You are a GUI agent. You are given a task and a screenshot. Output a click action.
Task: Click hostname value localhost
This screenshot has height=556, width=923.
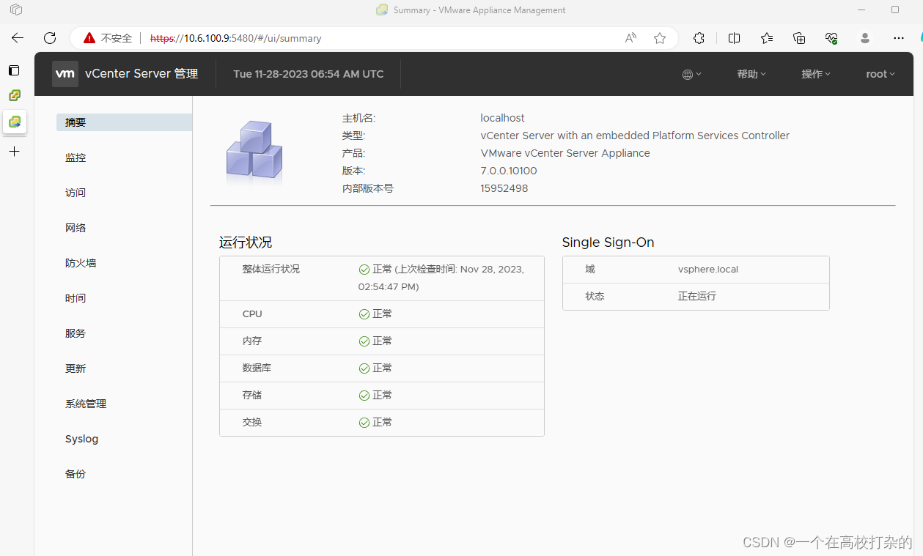tap(502, 118)
